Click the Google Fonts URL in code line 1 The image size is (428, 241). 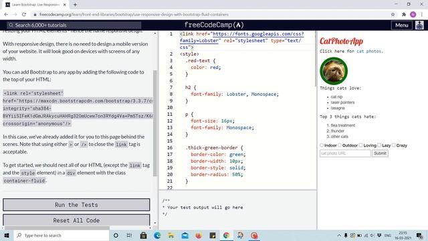coord(241,37)
